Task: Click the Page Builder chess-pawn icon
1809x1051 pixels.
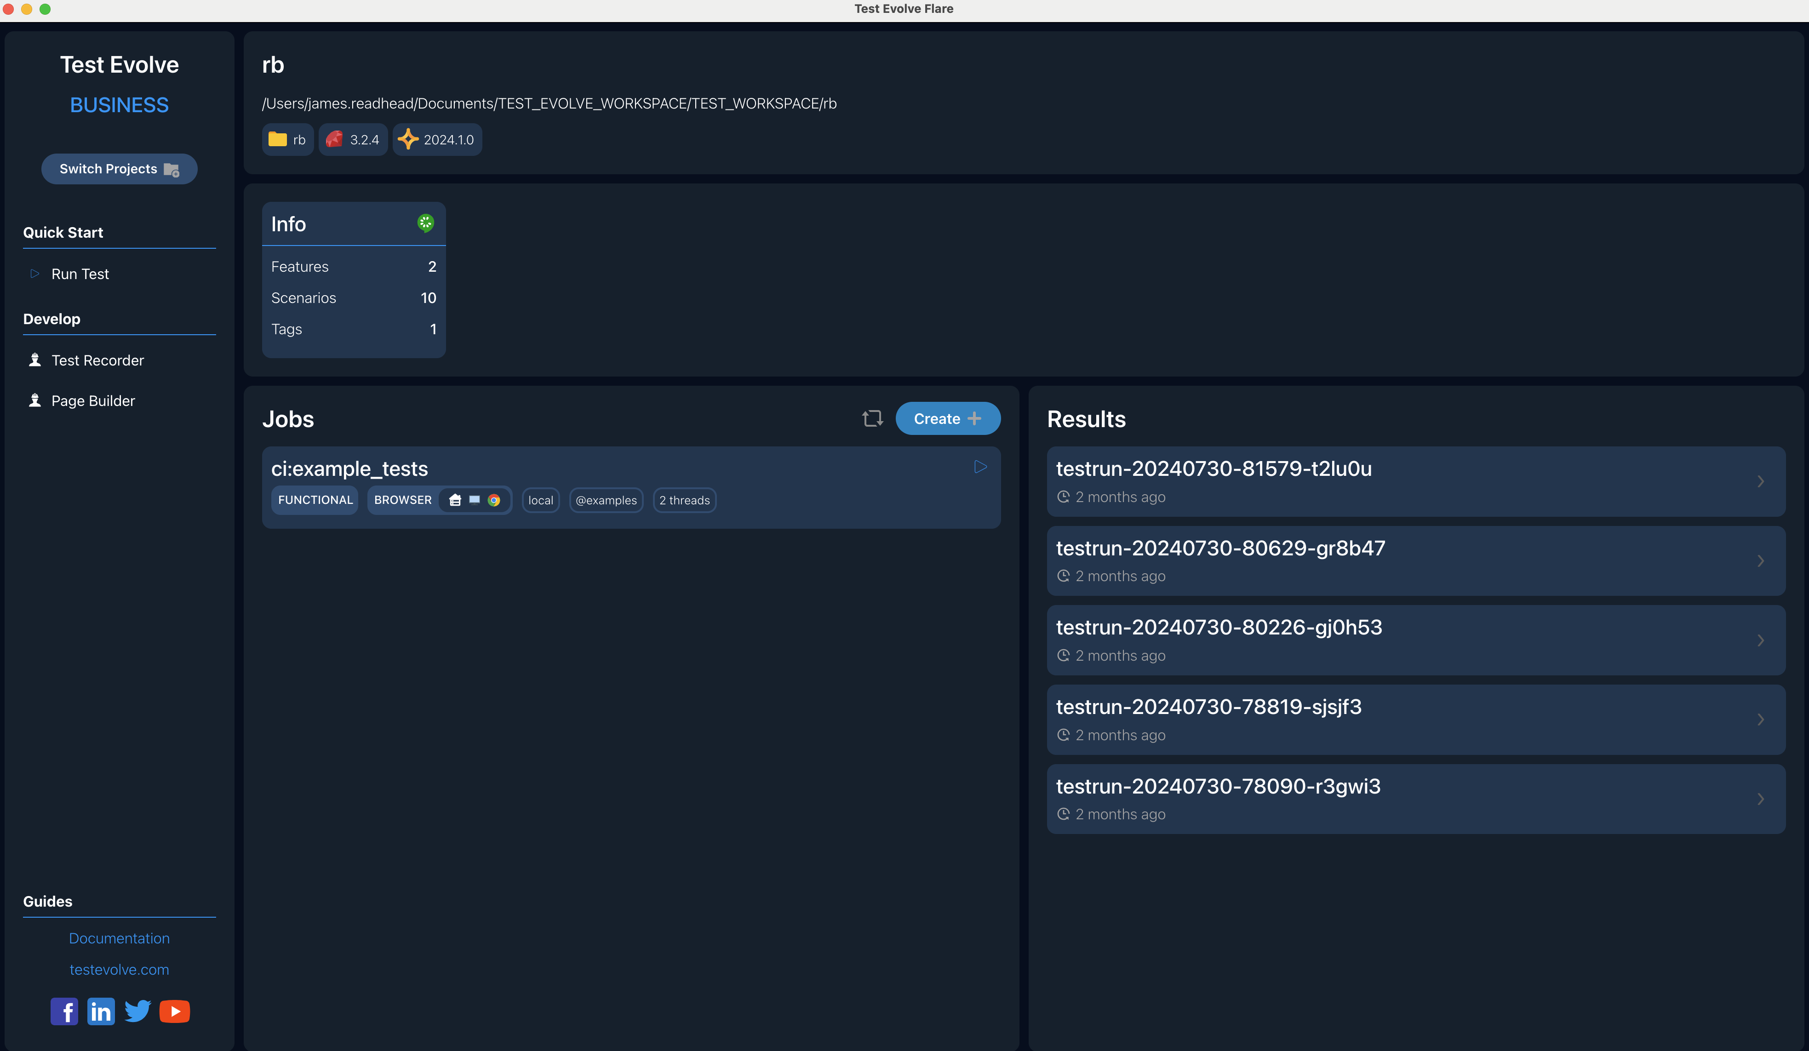Action: [34, 400]
